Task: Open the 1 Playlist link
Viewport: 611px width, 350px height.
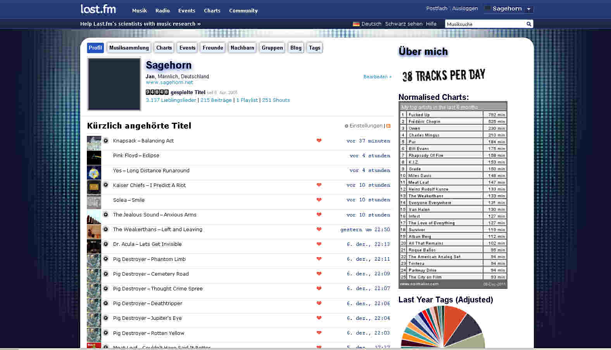Action: (247, 100)
